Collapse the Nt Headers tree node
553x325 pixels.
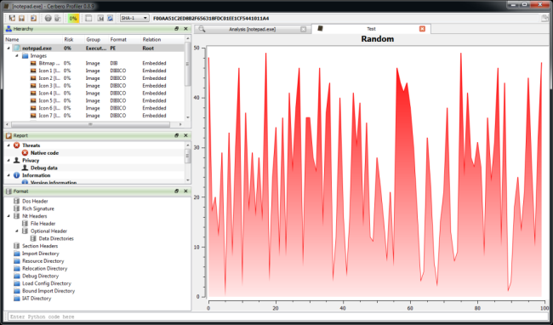coord(9,216)
